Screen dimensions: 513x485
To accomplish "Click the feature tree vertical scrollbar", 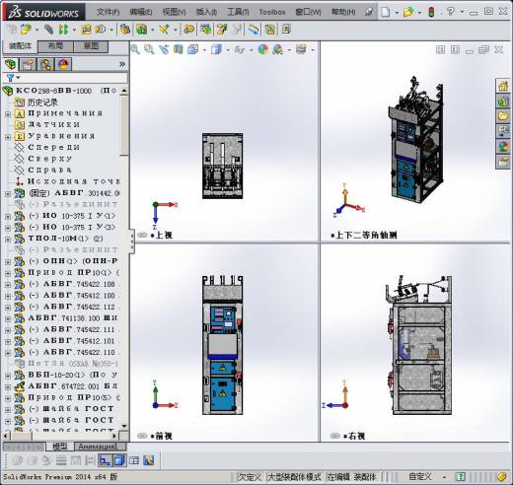I will click(x=124, y=257).
